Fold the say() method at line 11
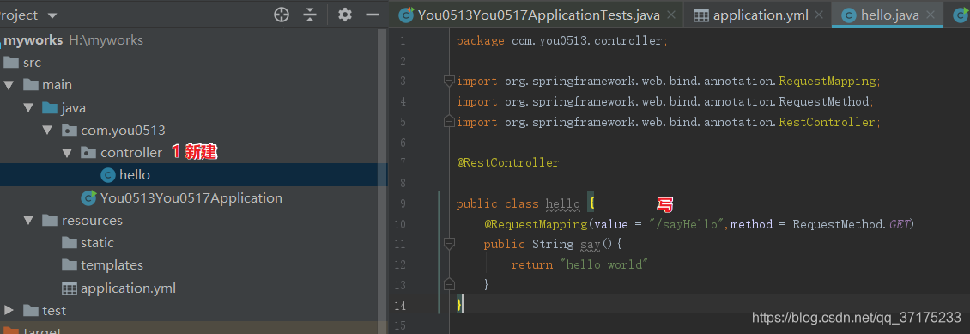This screenshot has height=334, width=970. [x=449, y=244]
